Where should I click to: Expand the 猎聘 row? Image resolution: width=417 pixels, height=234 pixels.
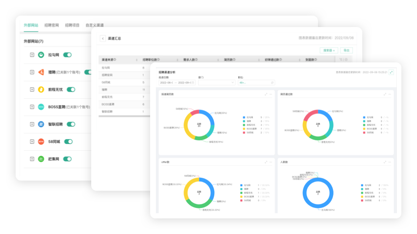click(x=32, y=72)
